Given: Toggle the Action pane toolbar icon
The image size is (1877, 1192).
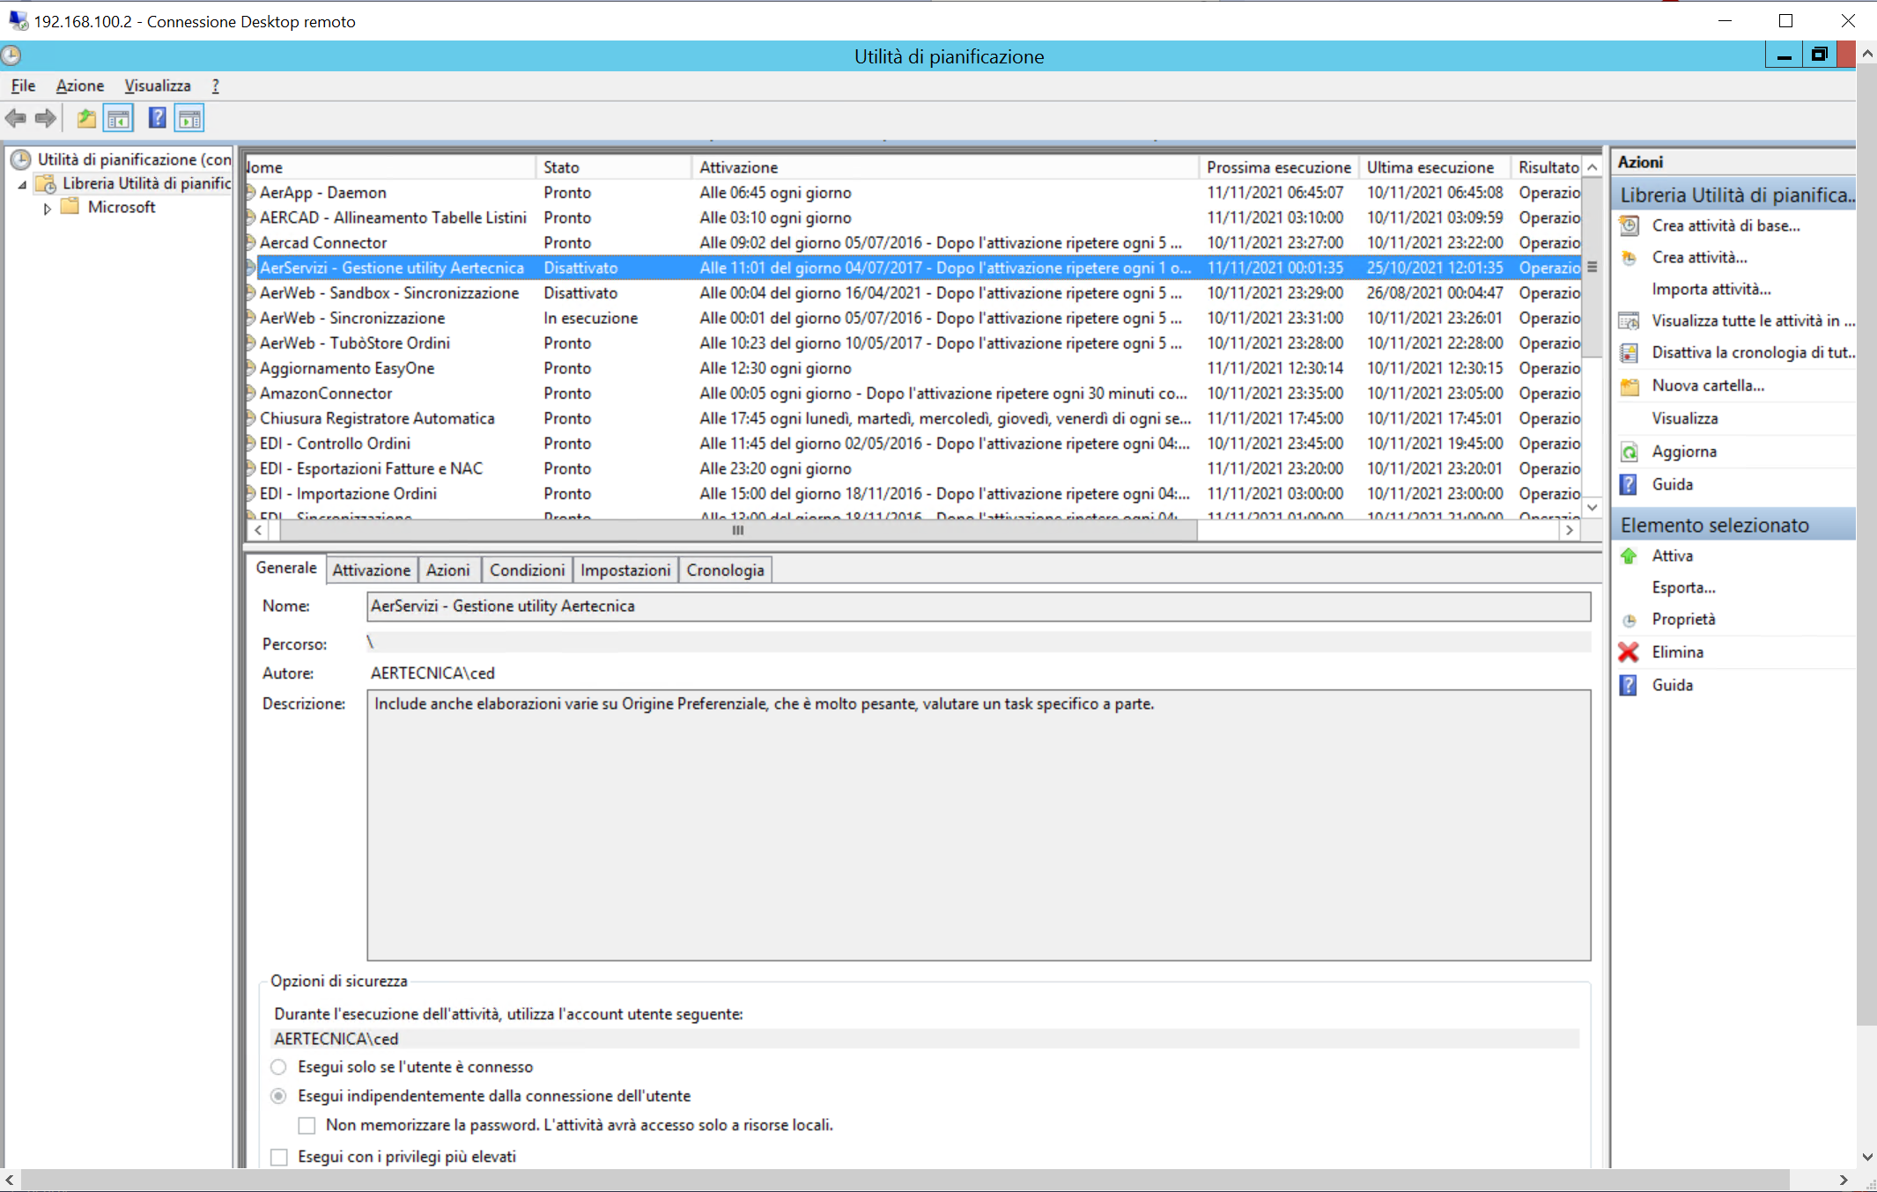Looking at the screenshot, I should pos(189,118).
